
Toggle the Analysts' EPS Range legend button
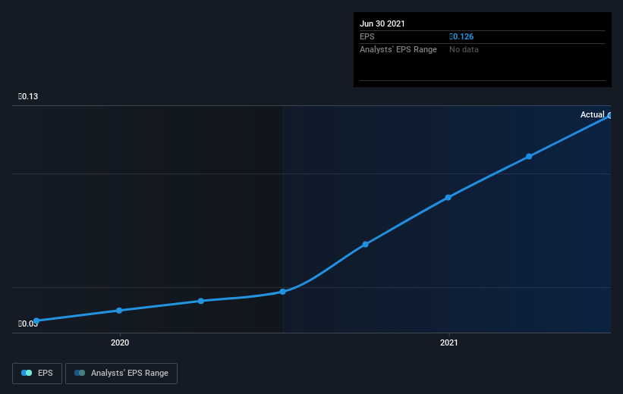(x=121, y=374)
